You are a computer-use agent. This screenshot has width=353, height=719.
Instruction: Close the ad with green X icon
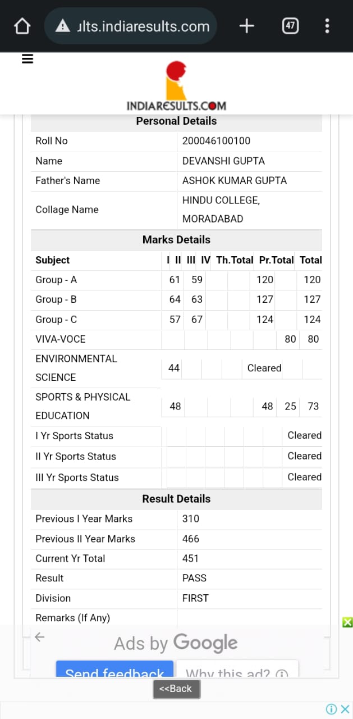point(347,622)
